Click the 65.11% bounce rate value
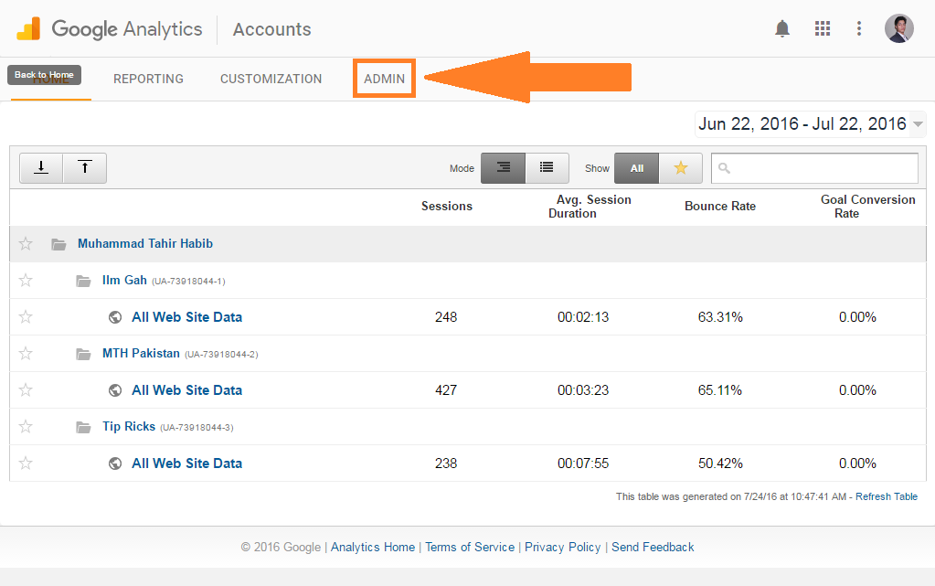The width and height of the screenshot is (935, 586). 719,390
